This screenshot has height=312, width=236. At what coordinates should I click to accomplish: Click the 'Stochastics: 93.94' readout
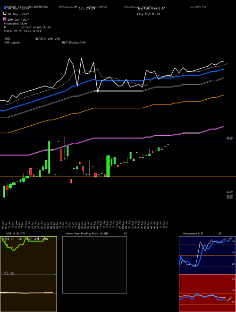click(x=15, y=24)
